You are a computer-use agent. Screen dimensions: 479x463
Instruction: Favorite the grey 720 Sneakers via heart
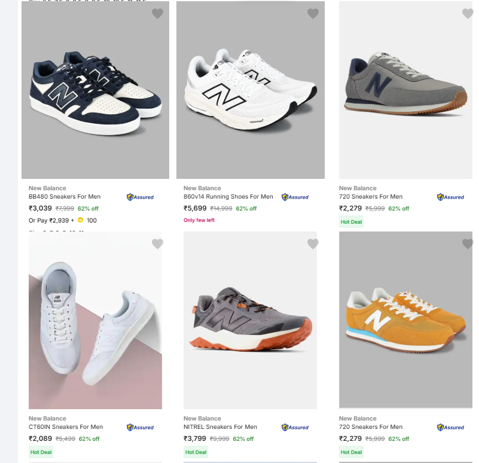pyautogui.click(x=468, y=14)
